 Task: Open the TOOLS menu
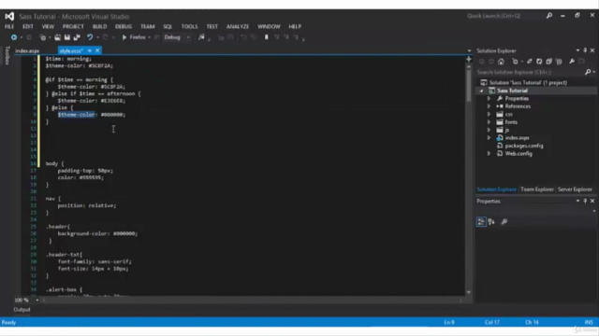(x=189, y=26)
